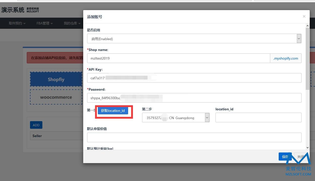Screen dimensions: 315x181
Task: Click the 关闭 button in dialog footer
Action: tap(300, 157)
